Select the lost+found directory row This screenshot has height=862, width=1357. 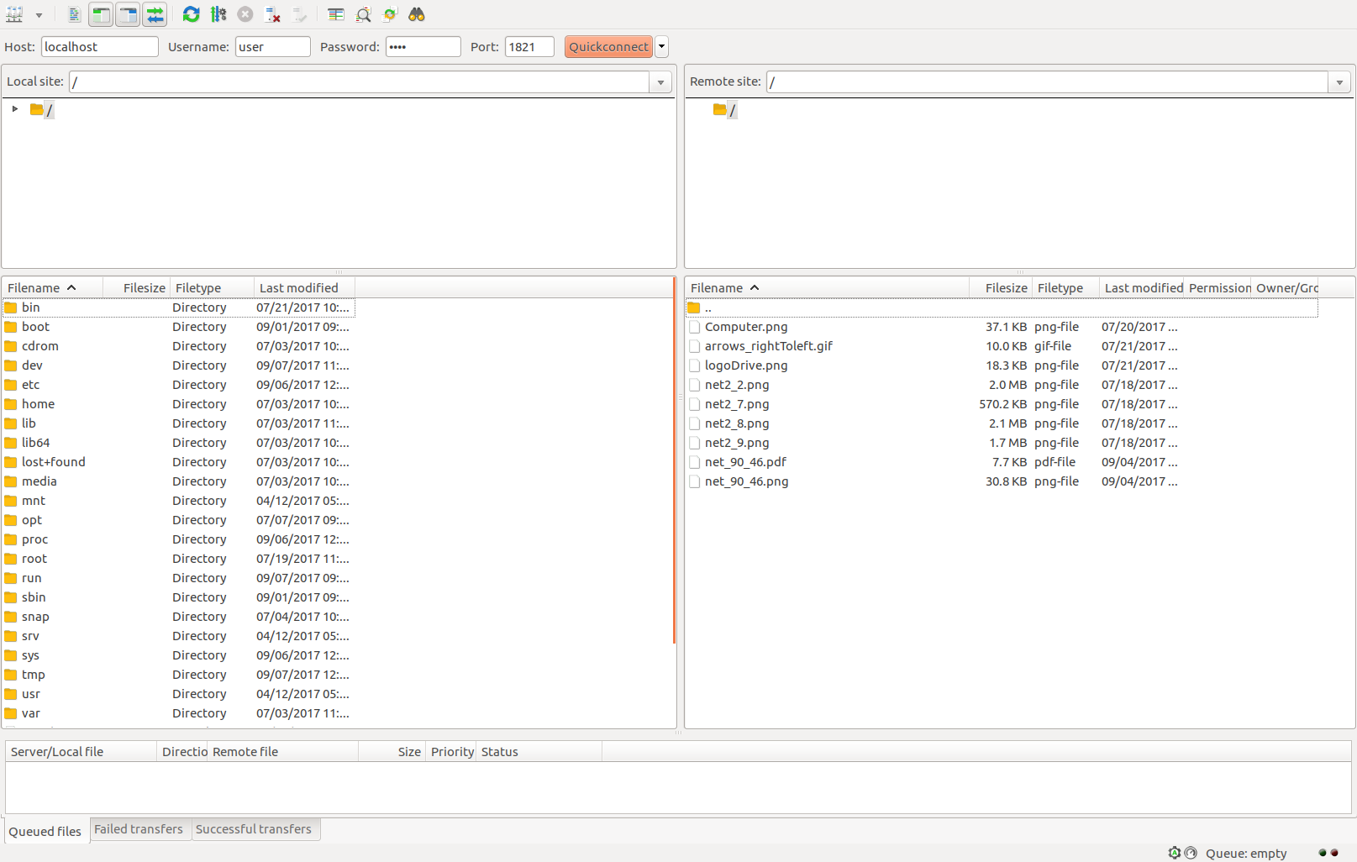point(179,462)
